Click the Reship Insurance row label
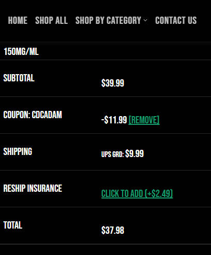This screenshot has height=255, width=211. click(x=33, y=188)
